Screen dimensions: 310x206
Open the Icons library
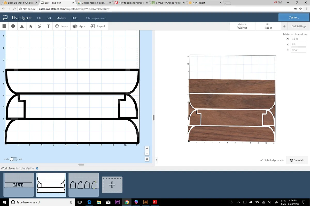61,26
